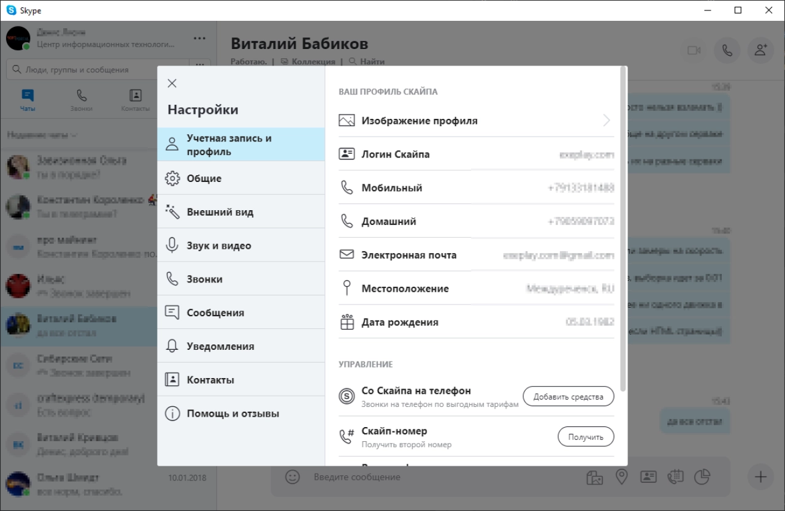The image size is (785, 511).
Task: Open the Общие settings section
Action: 241,178
